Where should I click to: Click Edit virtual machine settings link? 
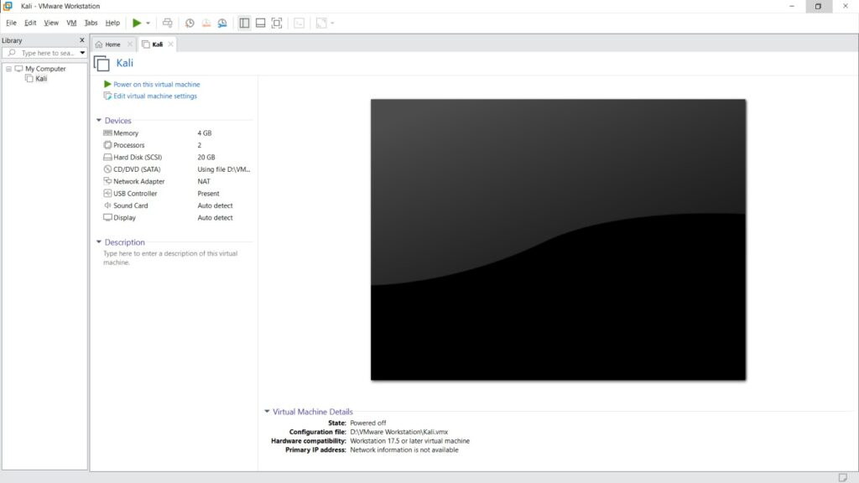pos(155,96)
